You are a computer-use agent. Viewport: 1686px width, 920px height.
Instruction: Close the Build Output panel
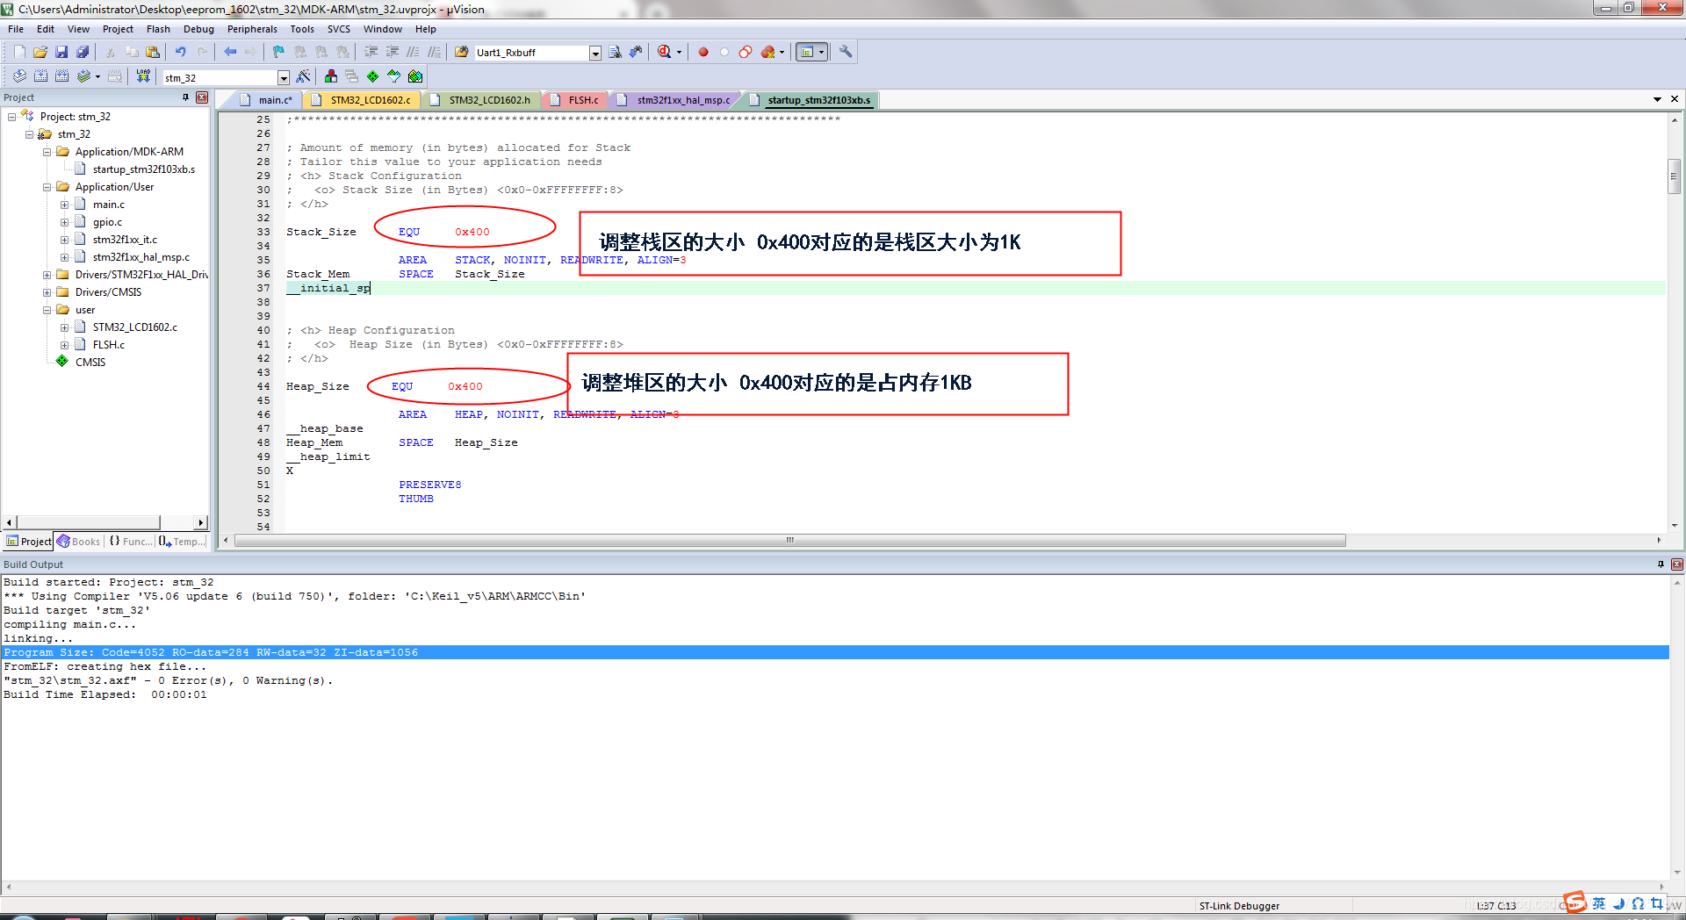[x=1676, y=564]
